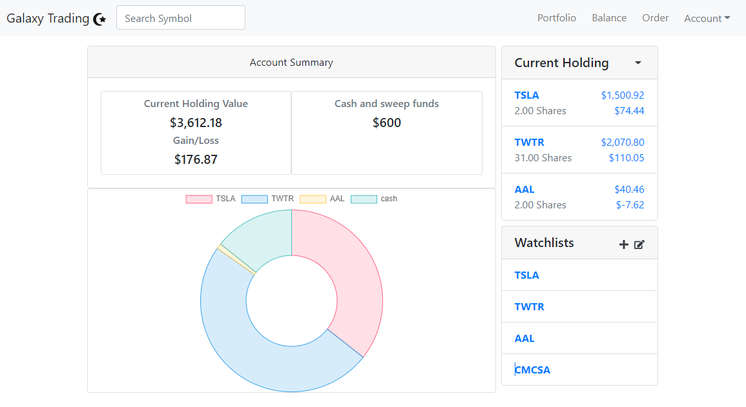Hide the AAL slice via the legend
The image size is (746, 407).
tap(337, 199)
